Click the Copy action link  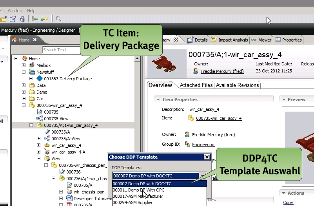coord(288,202)
